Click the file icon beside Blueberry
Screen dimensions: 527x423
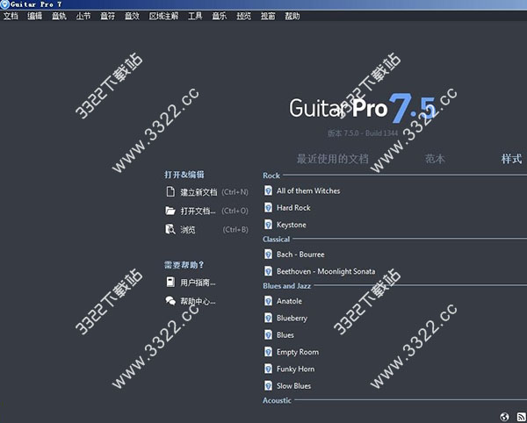(268, 318)
